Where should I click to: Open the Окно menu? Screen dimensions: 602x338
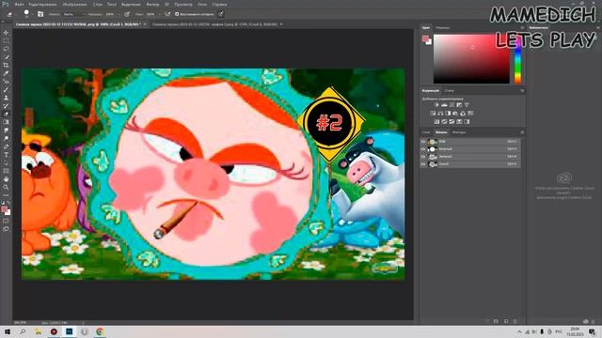[x=202, y=4]
